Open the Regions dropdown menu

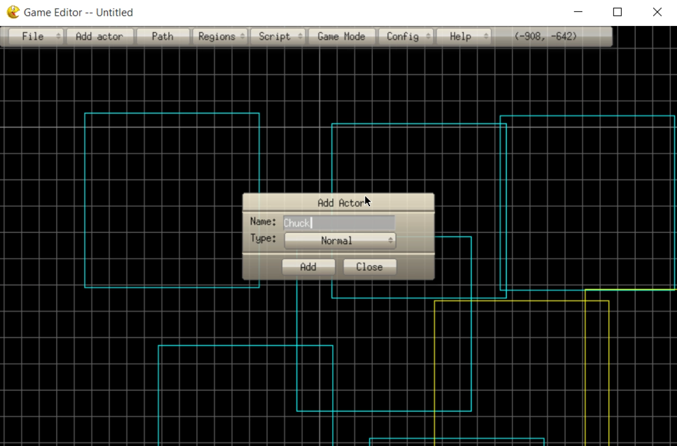pyautogui.click(x=220, y=37)
